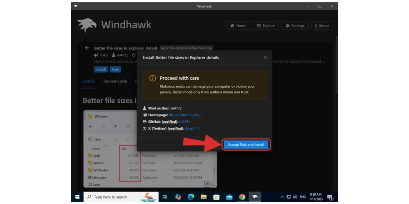
Task: Open Windhawk Settings
Action: 295,26
